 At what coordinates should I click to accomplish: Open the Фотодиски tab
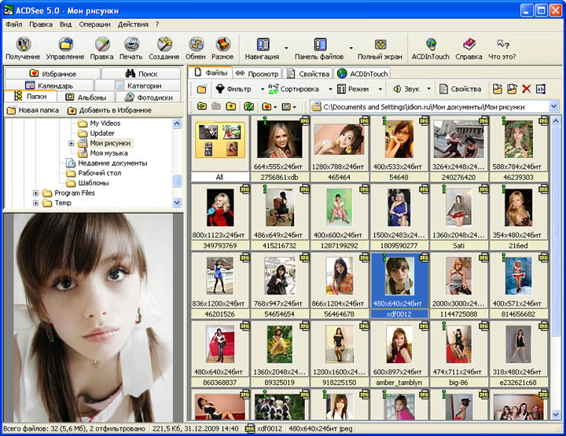coord(149,97)
